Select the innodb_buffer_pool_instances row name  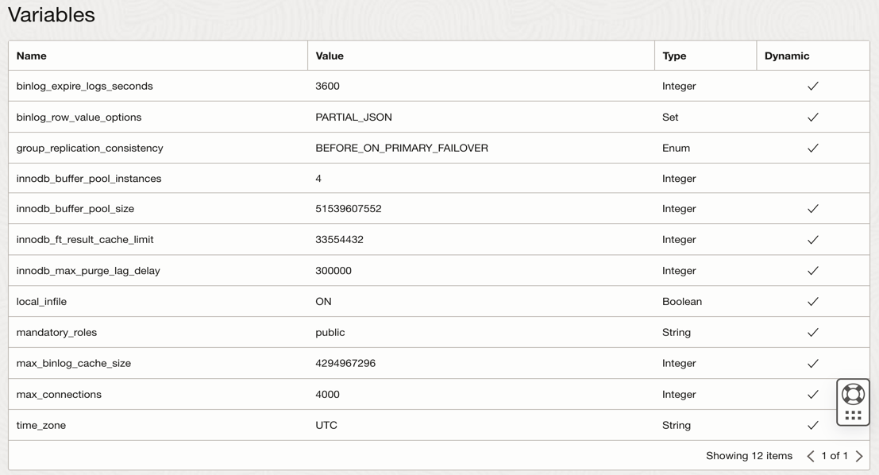point(89,179)
